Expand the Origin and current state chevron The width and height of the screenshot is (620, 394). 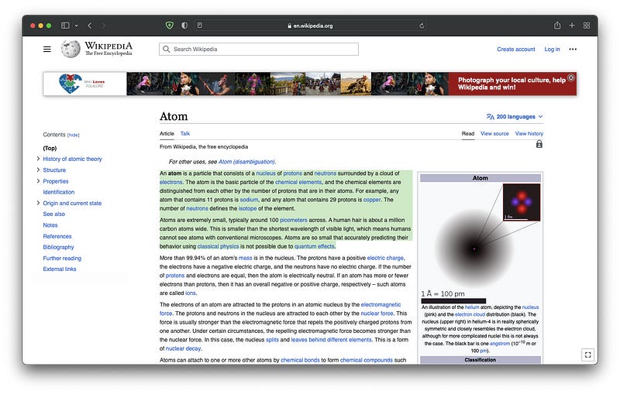point(38,203)
